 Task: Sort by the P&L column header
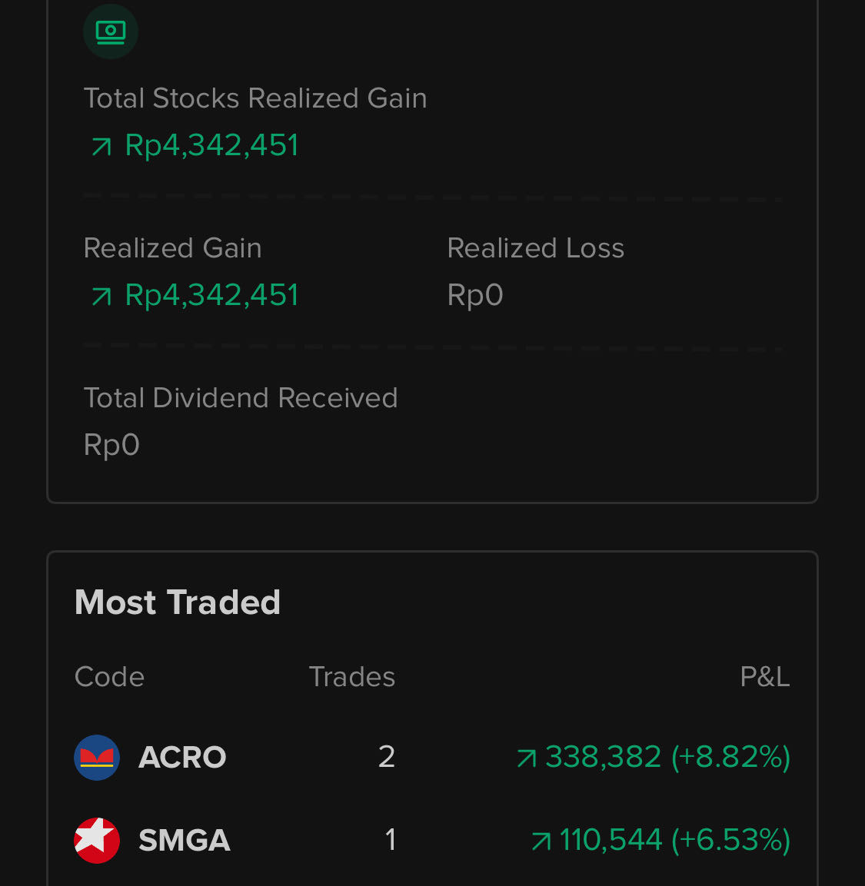pyautogui.click(x=764, y=676)
